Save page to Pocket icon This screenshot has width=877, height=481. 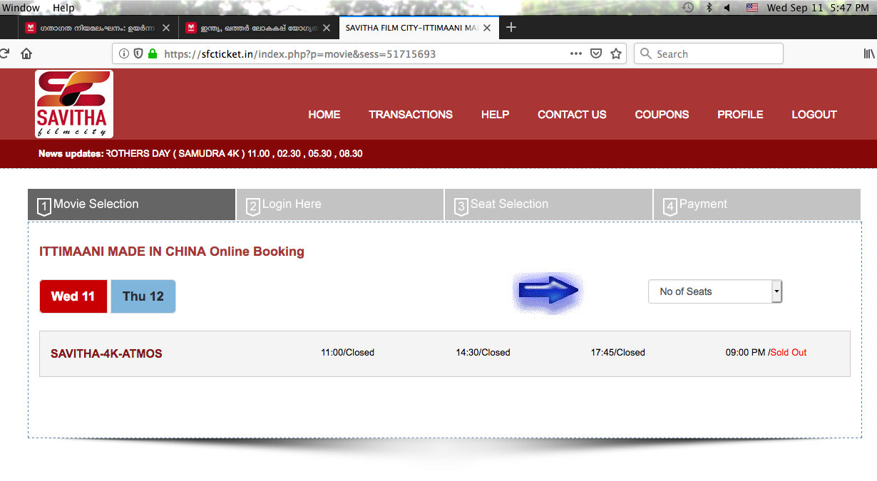[596, 54]
